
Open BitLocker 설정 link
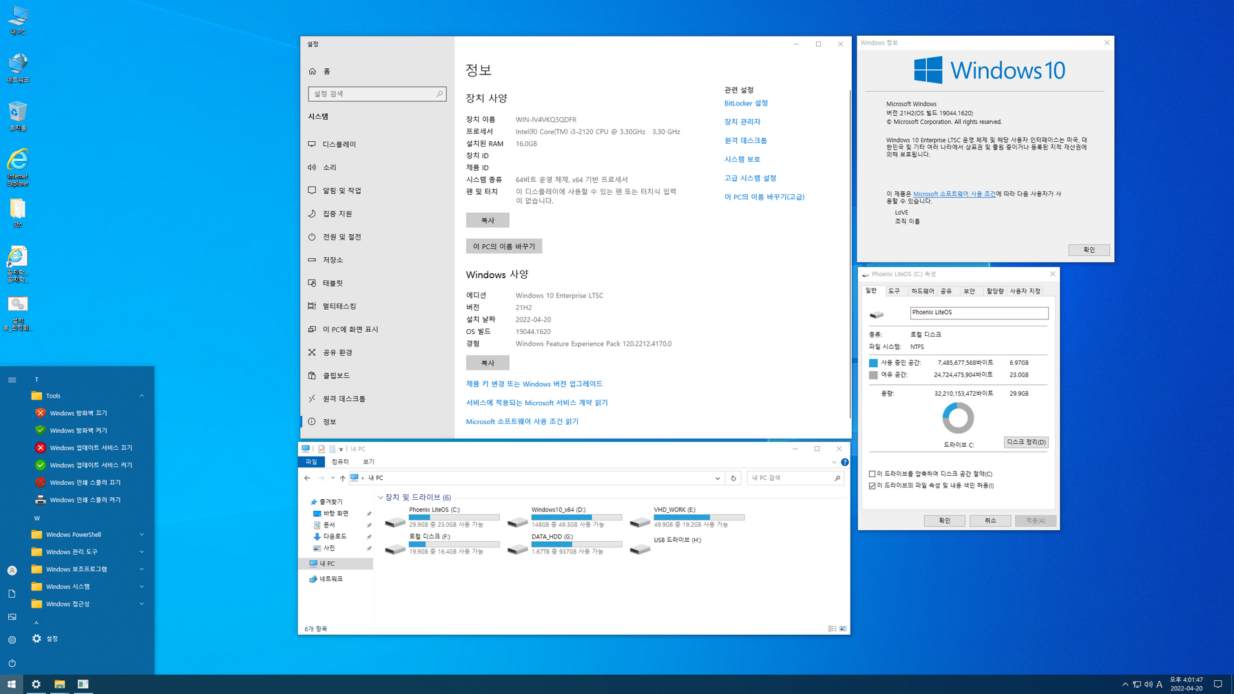tap(746, 103)
